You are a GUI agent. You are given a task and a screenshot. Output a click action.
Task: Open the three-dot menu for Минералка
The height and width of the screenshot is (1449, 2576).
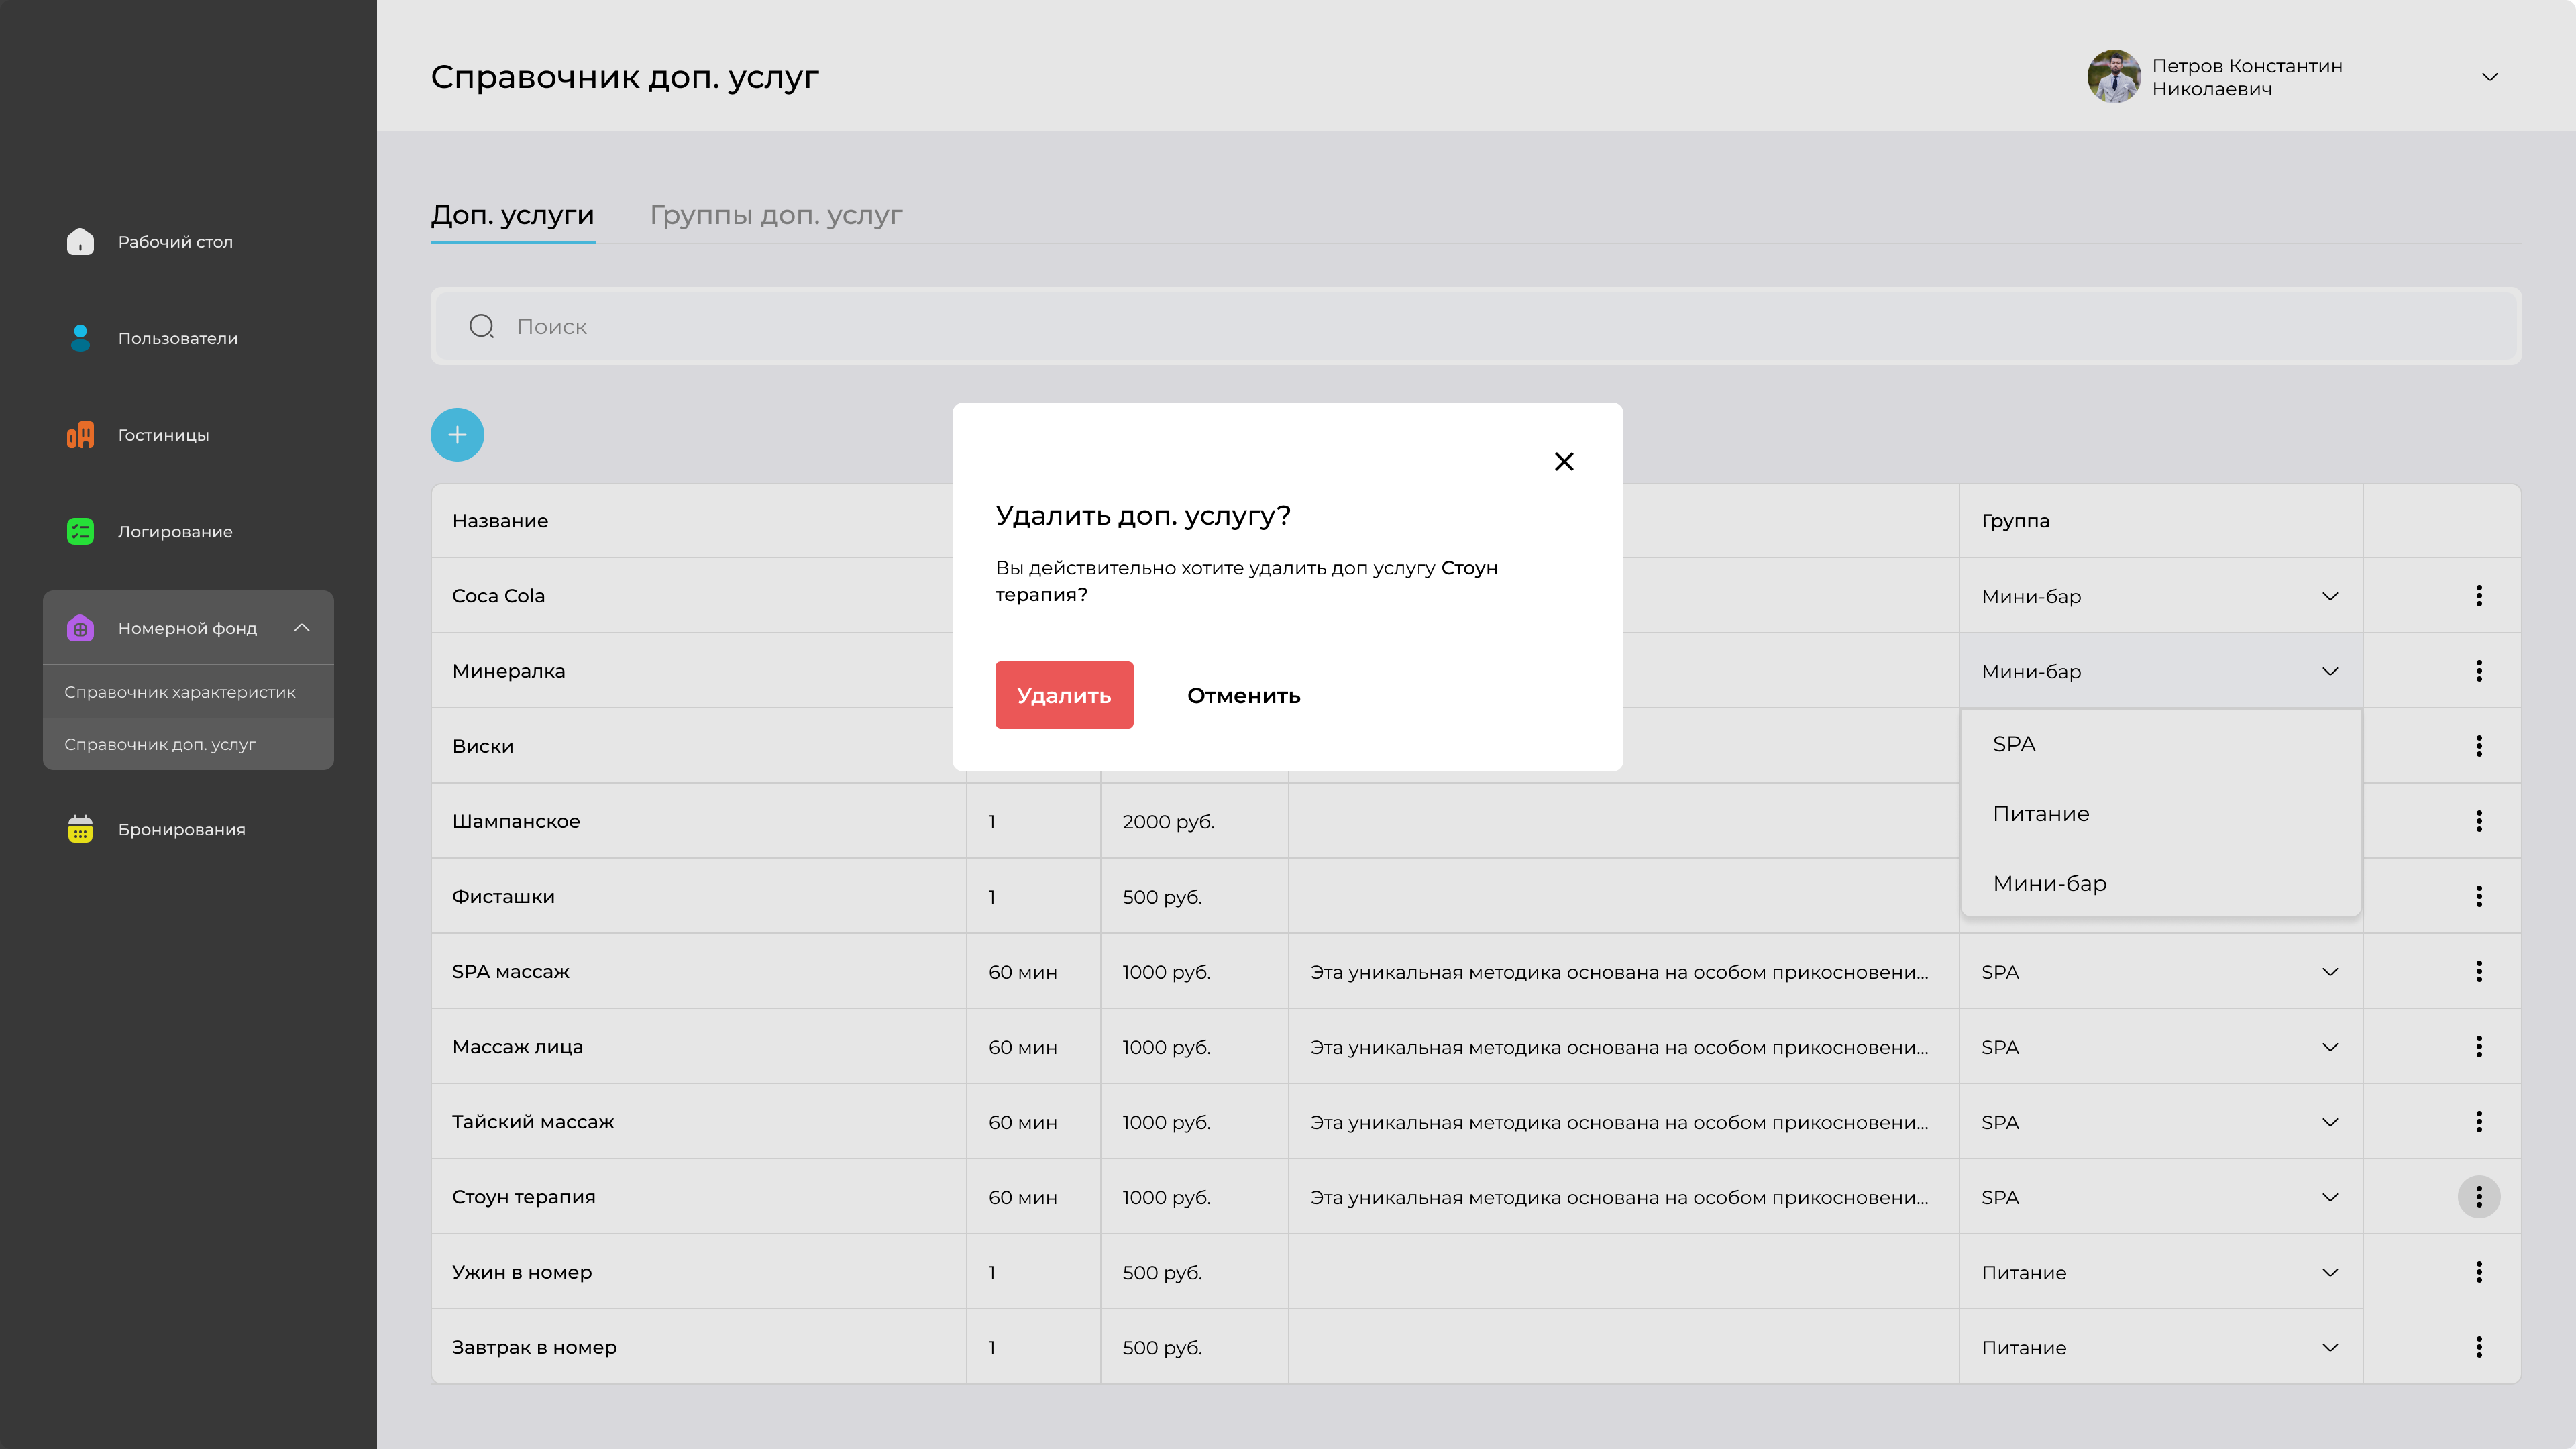(x=2479, y=671)
